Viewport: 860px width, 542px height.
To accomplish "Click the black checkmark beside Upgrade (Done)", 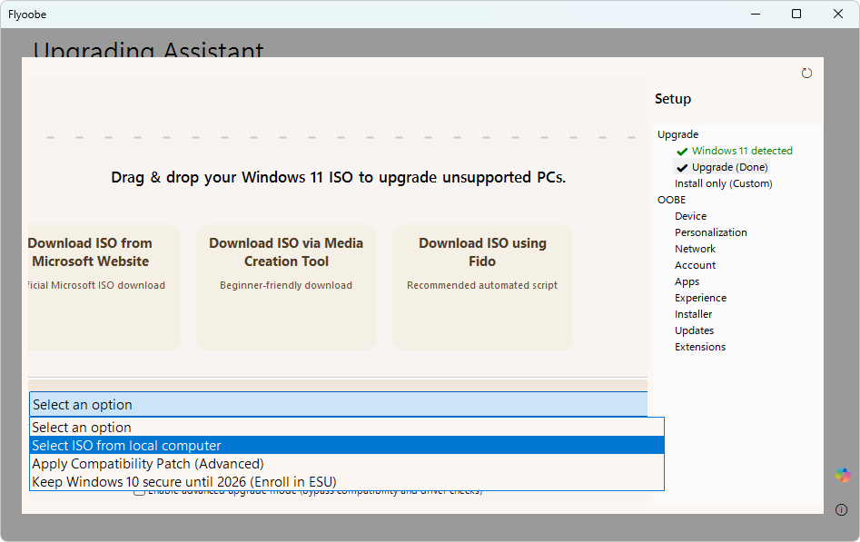I will click(682, 167).
